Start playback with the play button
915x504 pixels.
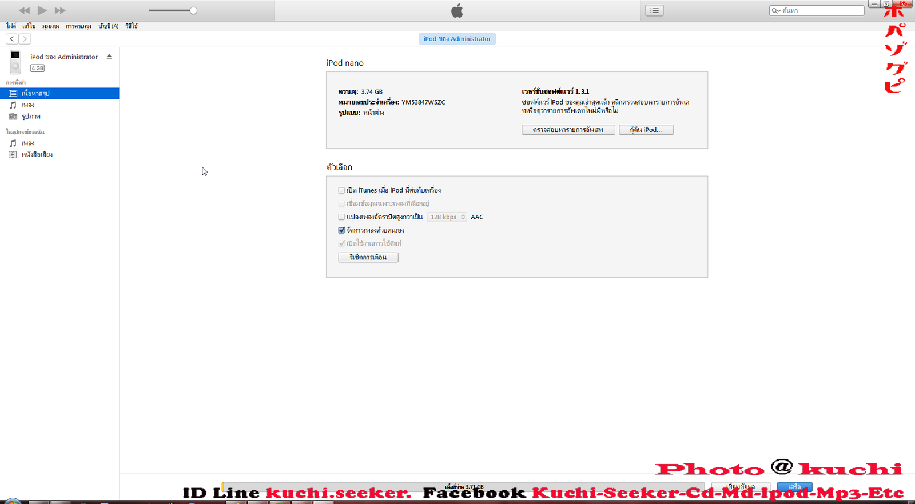tap(42, 10)
